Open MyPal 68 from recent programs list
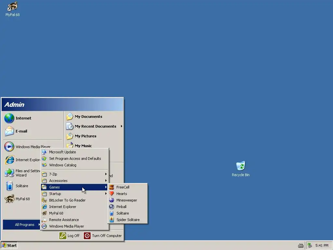 click(x=22, y=199)
